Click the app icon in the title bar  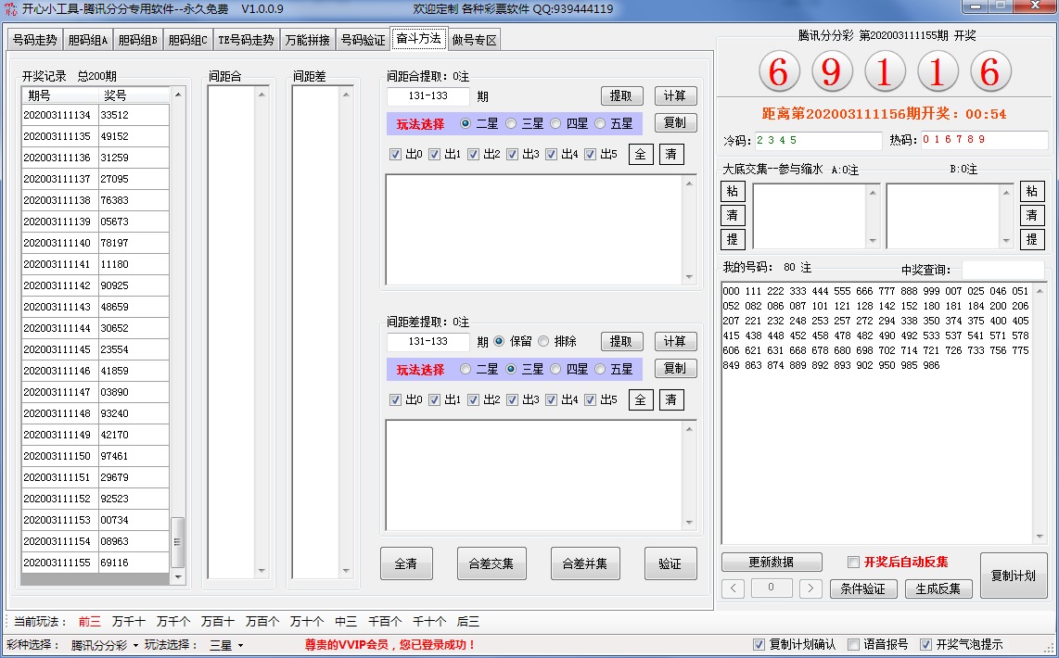pos(11,9)
